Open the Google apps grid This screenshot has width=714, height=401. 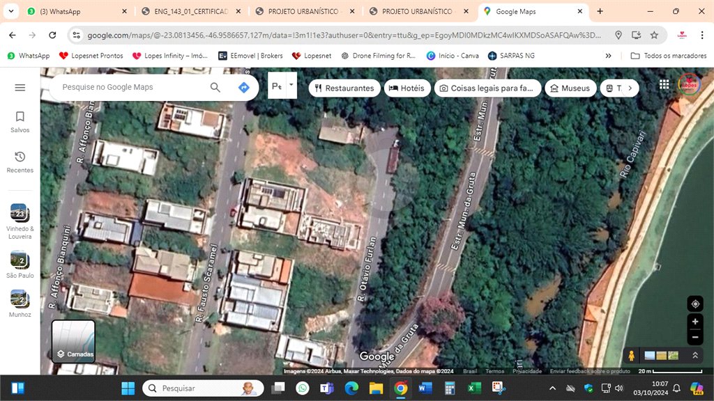coord(664,84)
